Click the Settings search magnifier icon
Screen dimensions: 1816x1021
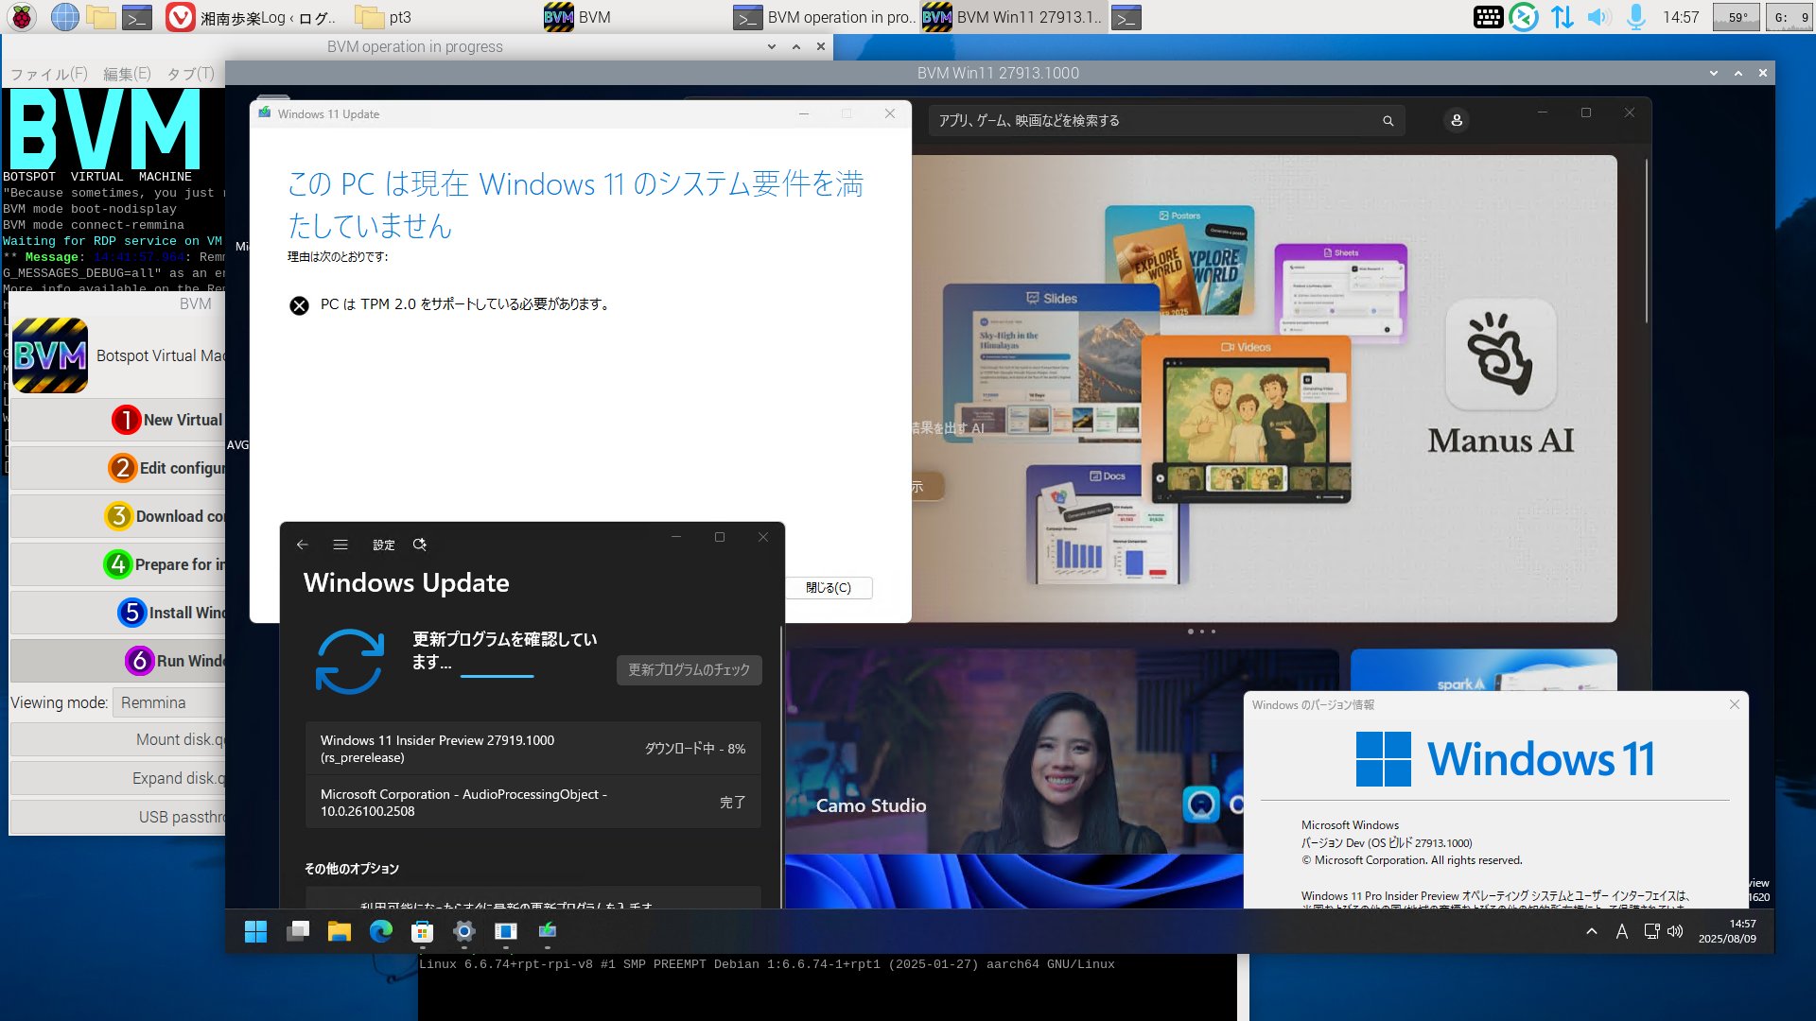[x=420, y=545]
